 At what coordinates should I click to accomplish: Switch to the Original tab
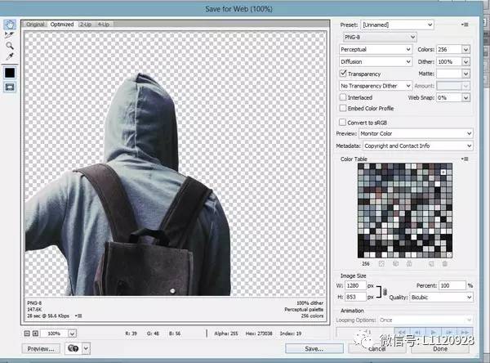point(35,25)
